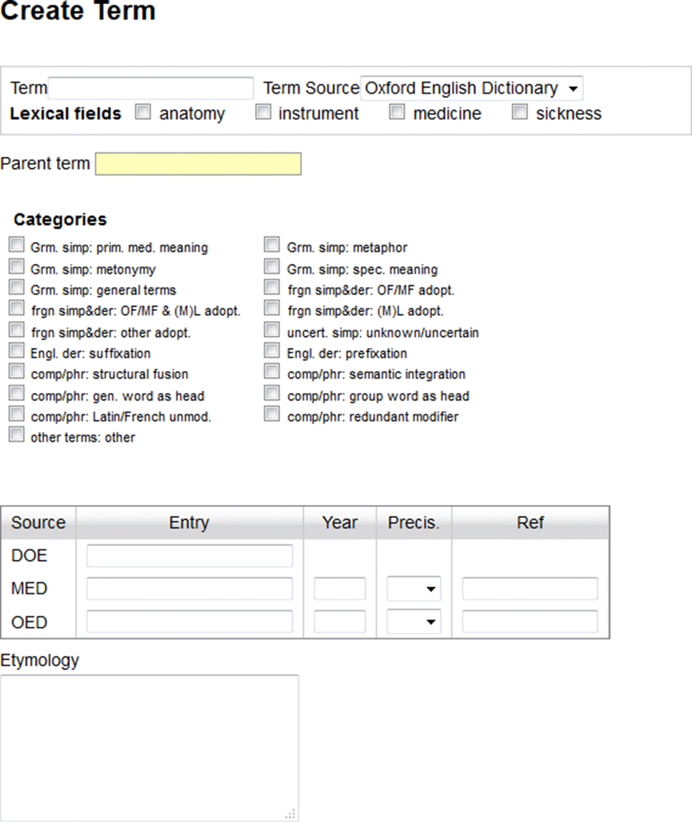Focus the OED Ref input field
The height and width of the screenshot is (822, 692).
(530, 622)
